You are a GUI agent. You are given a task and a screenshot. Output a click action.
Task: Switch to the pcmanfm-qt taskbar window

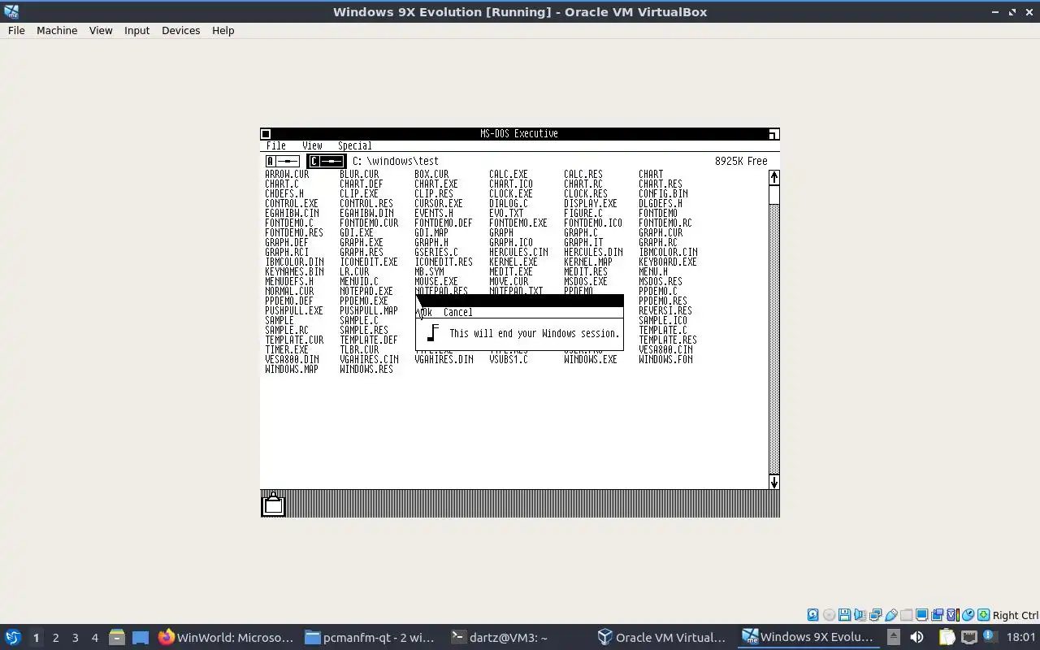(370, 637)
